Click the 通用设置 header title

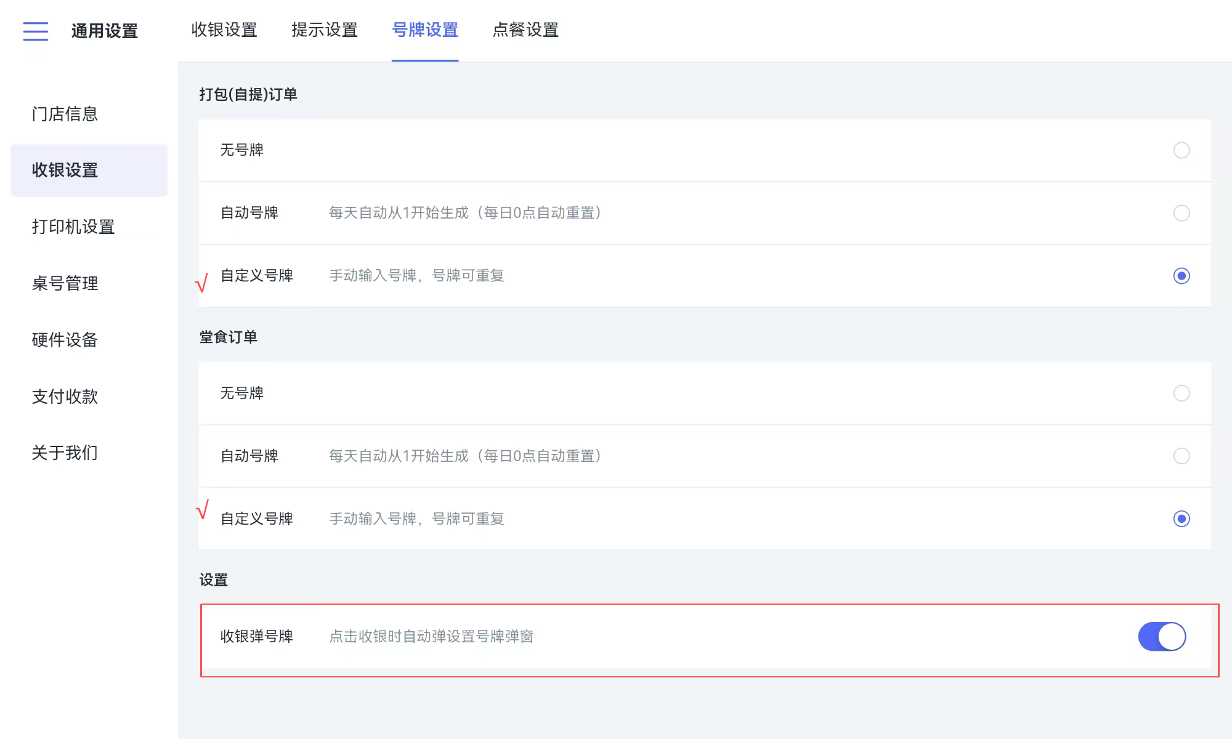(x=105, y=31)
